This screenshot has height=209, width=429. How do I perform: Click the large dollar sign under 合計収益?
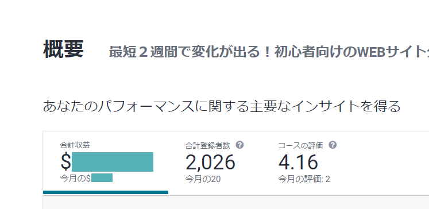click(65, 162)
